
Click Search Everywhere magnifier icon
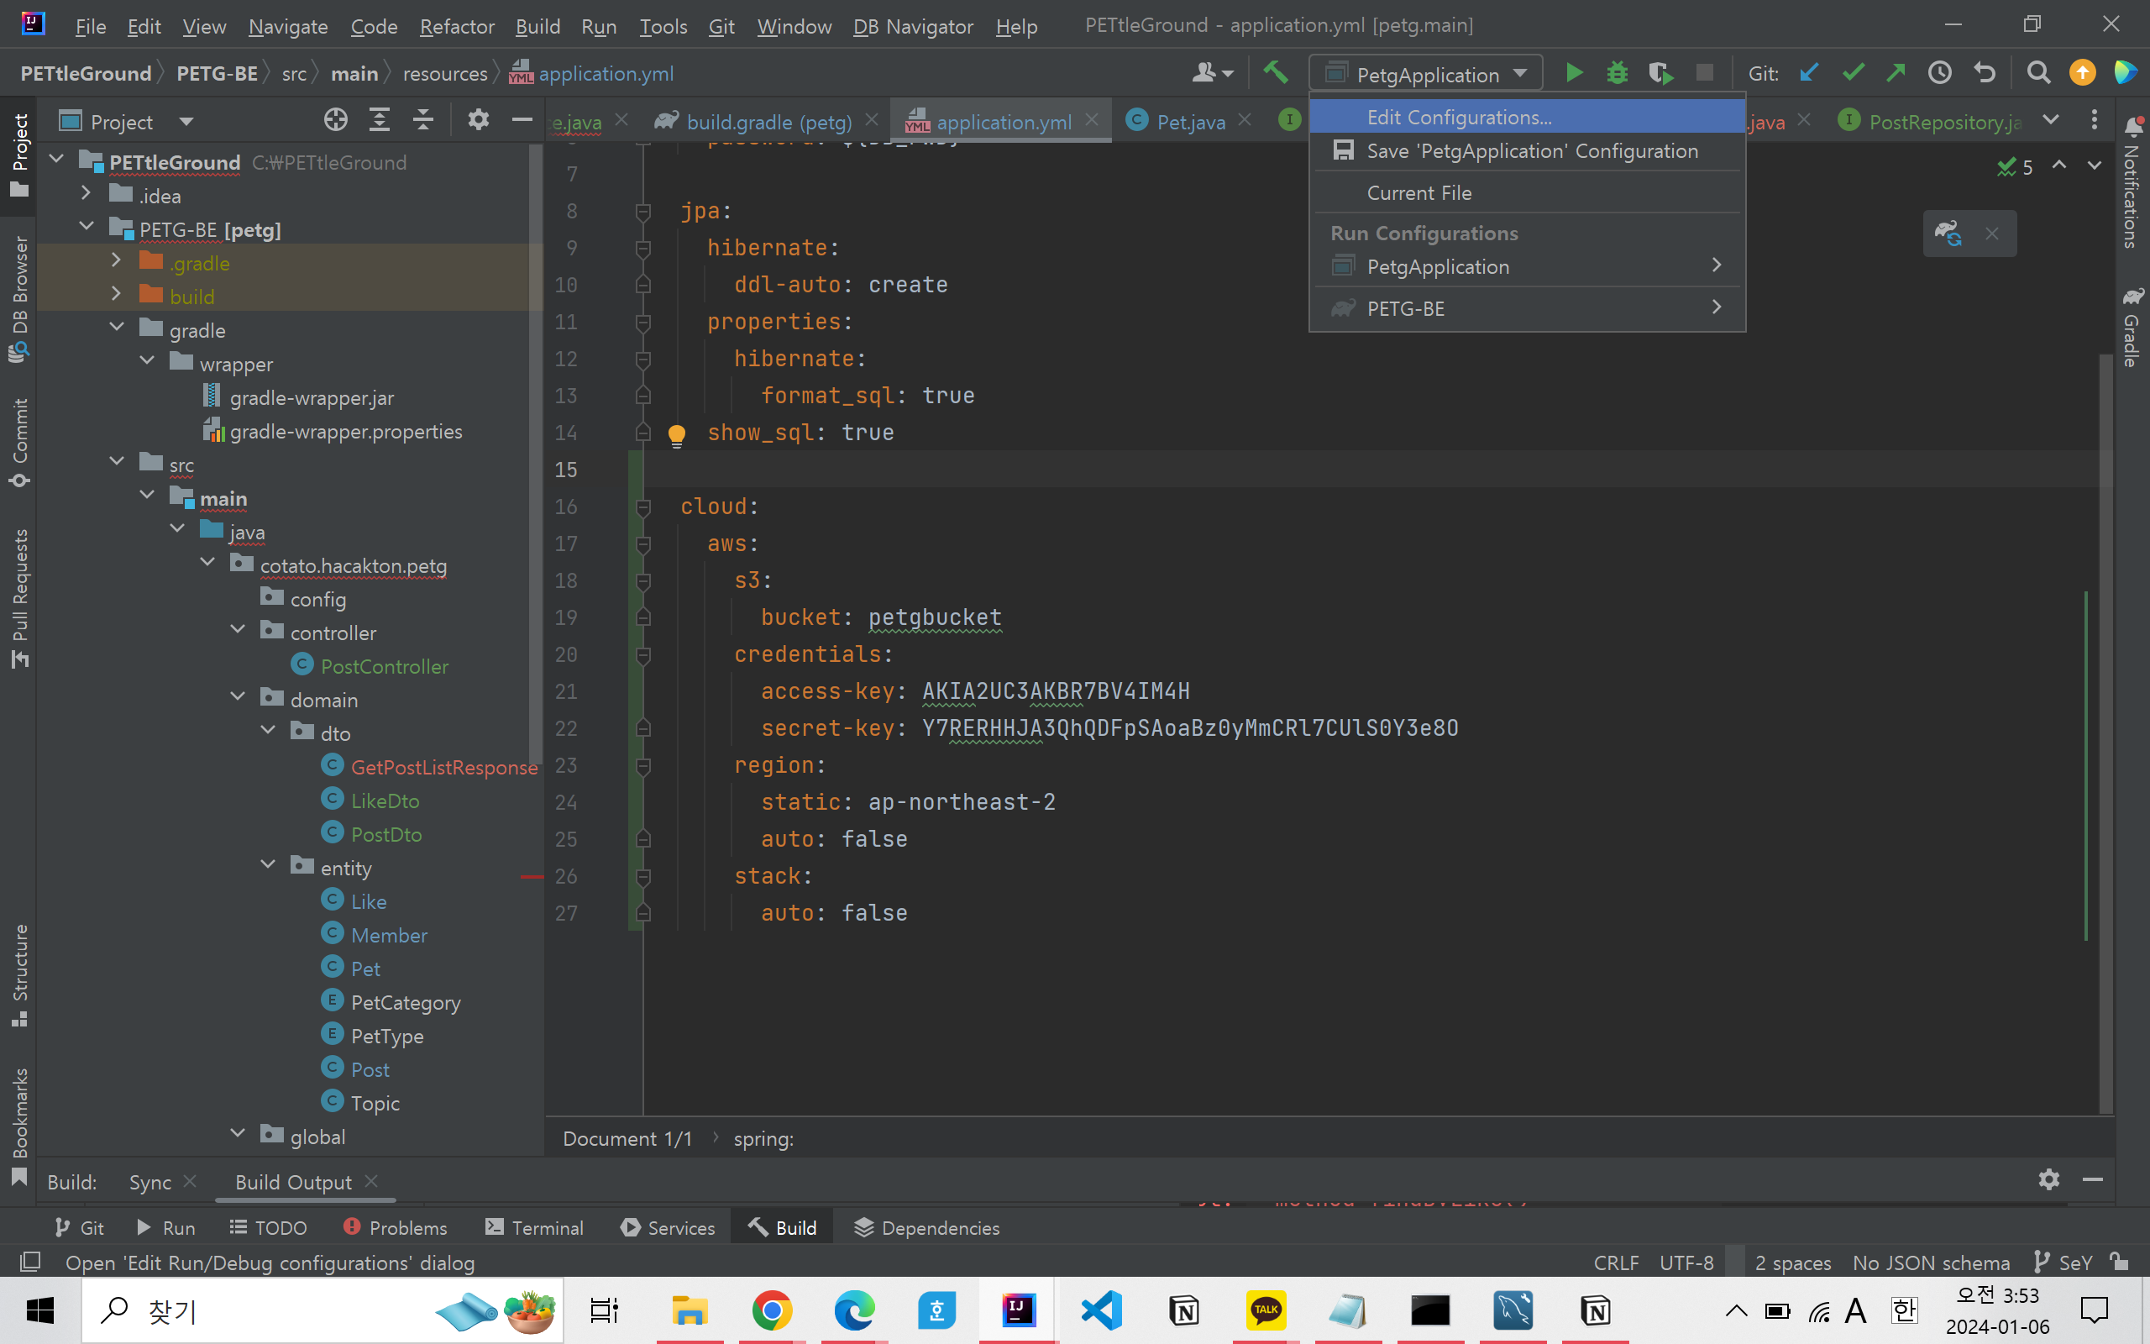pos(2038,73)
